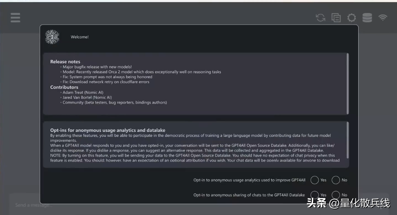Click the Opt-ins for anonymous usage heading
Screen dimensions: 397x215
pos(108,130)
